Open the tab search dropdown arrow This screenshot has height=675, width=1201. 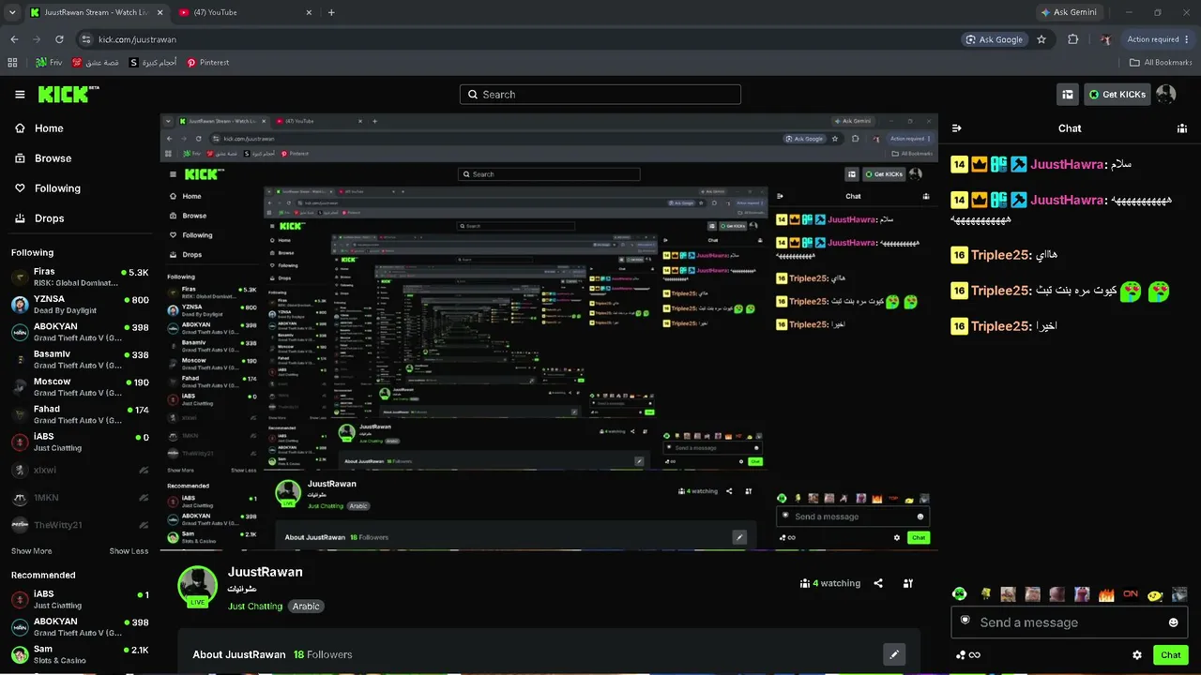pos(12,12)
